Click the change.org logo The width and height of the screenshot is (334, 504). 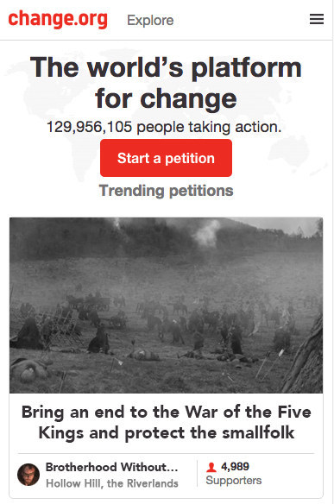pos(58,19)
